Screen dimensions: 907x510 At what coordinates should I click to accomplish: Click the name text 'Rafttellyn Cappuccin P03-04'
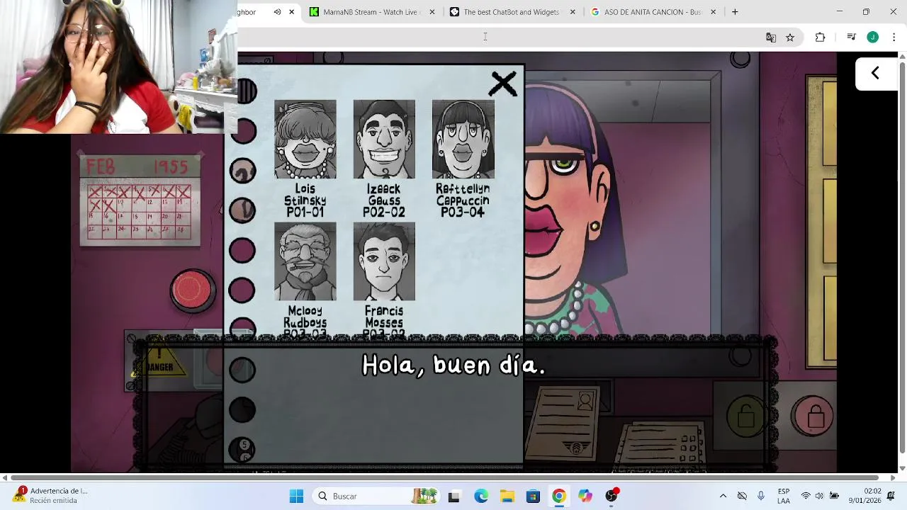tap(463, 200)
